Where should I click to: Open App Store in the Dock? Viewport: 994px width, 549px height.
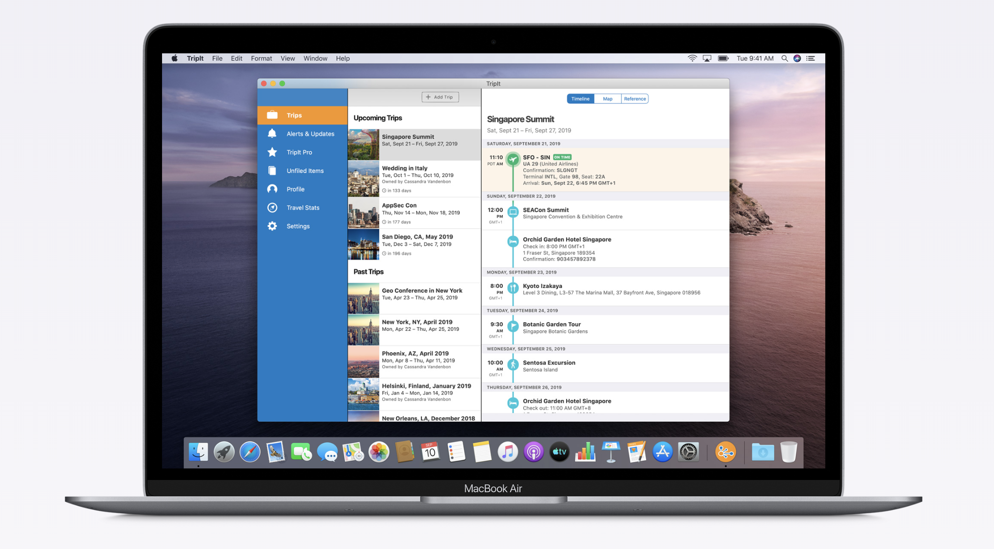click(662, 452)
